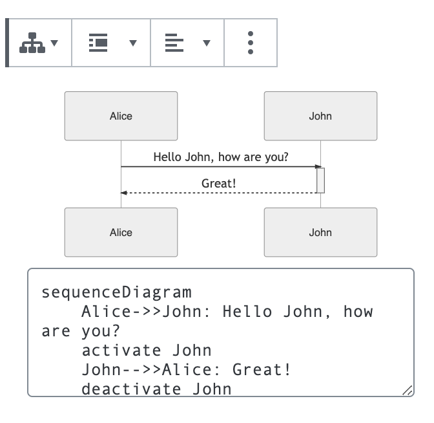434x423 pixels.
Task: Click John's activation bar on the lifeline
Action: pyautogui.click(x=320, y=180)
